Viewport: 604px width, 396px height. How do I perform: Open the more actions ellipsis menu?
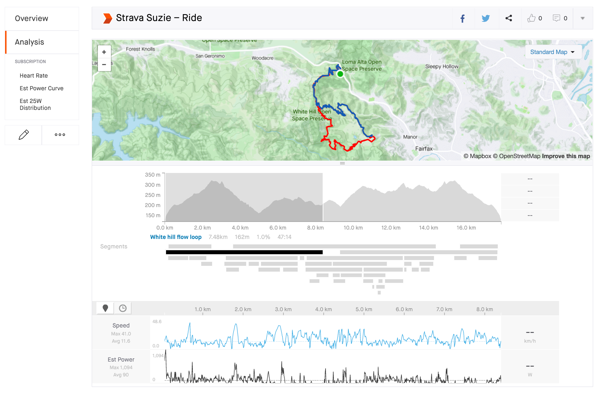pyautogui.click(x=60, y=135)
